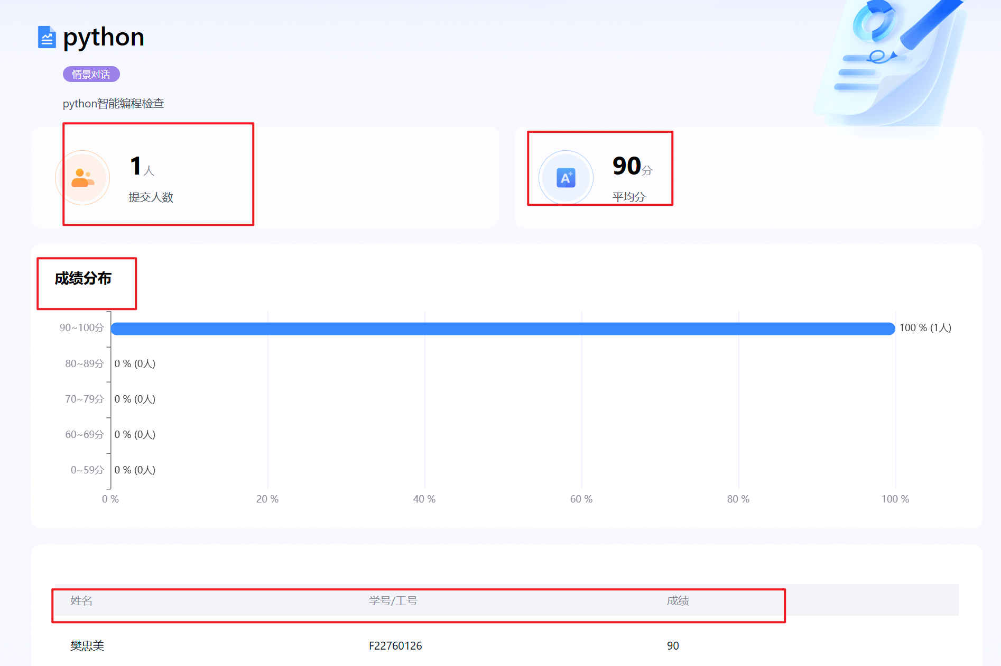Select the purple 情景对话 tag
This screenshot has width=1001, height=666.
pos(91,75)
